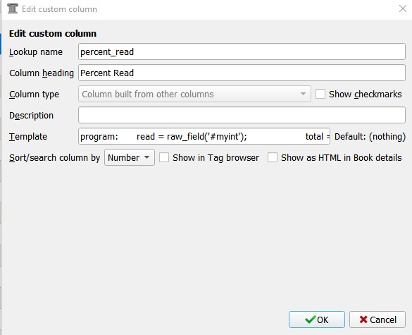Click the Lookup name label
Viewport: 412px width, 335px height.
coord(36,52)
